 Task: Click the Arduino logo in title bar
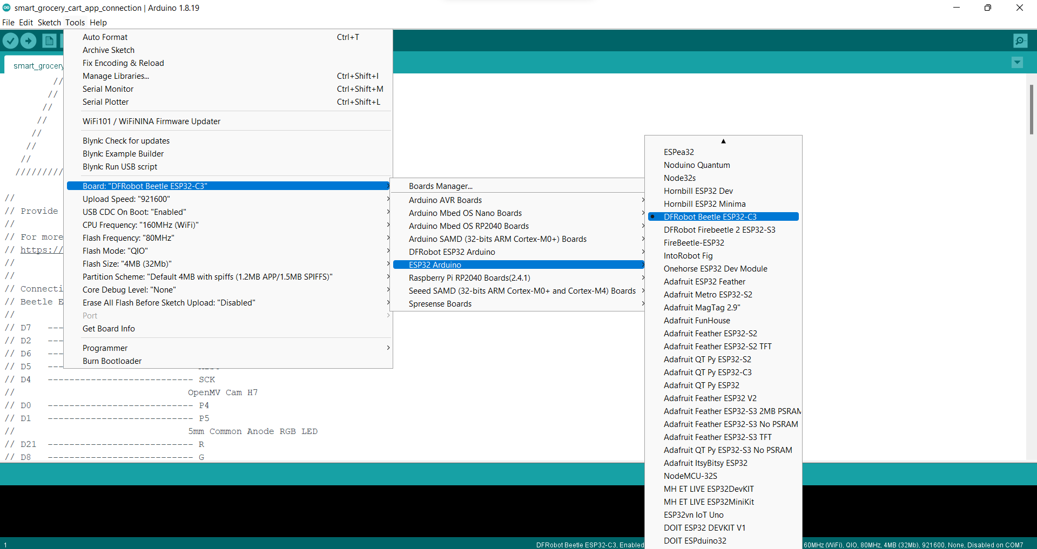pos(6,8)
